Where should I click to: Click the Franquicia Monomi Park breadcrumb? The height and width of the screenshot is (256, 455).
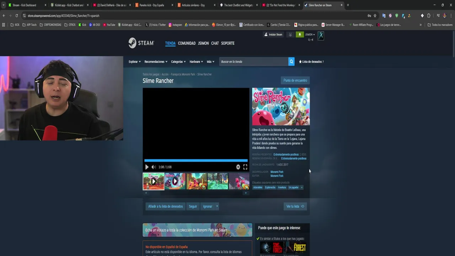(183, 74)
